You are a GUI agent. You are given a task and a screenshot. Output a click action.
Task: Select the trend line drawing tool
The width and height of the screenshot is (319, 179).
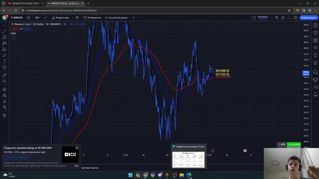[x=4, y=31]
